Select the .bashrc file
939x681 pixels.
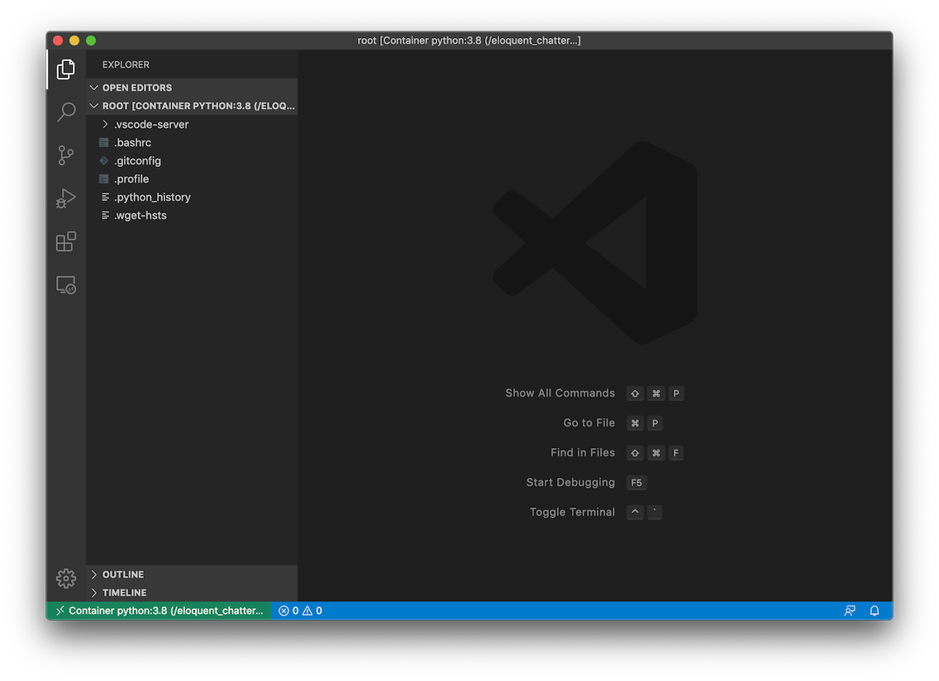point(131,142)
